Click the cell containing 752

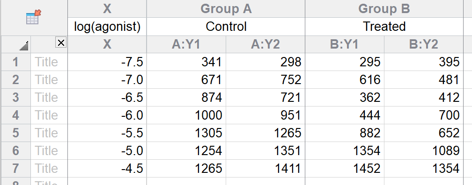tap(265, 80)
